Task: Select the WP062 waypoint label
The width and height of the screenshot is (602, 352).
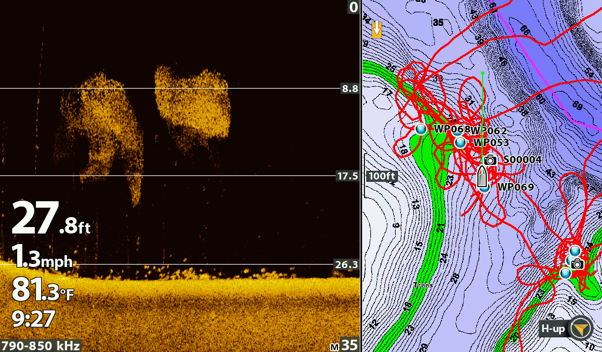Action: pos(489,130)
